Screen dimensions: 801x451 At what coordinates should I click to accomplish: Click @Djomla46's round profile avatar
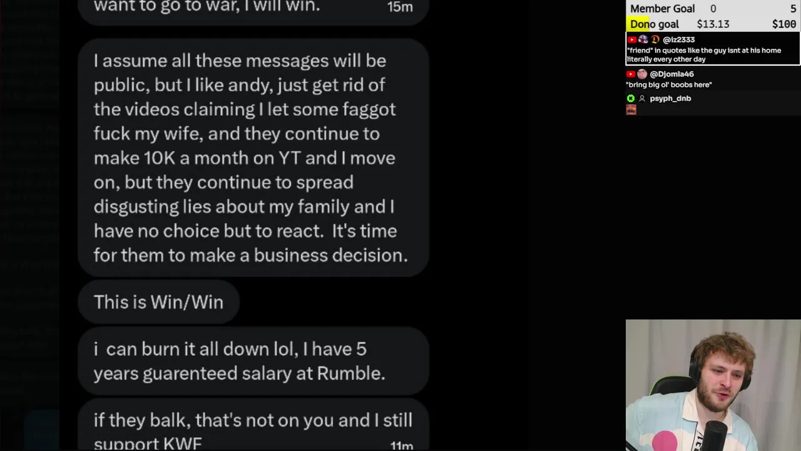coord(642,74)
